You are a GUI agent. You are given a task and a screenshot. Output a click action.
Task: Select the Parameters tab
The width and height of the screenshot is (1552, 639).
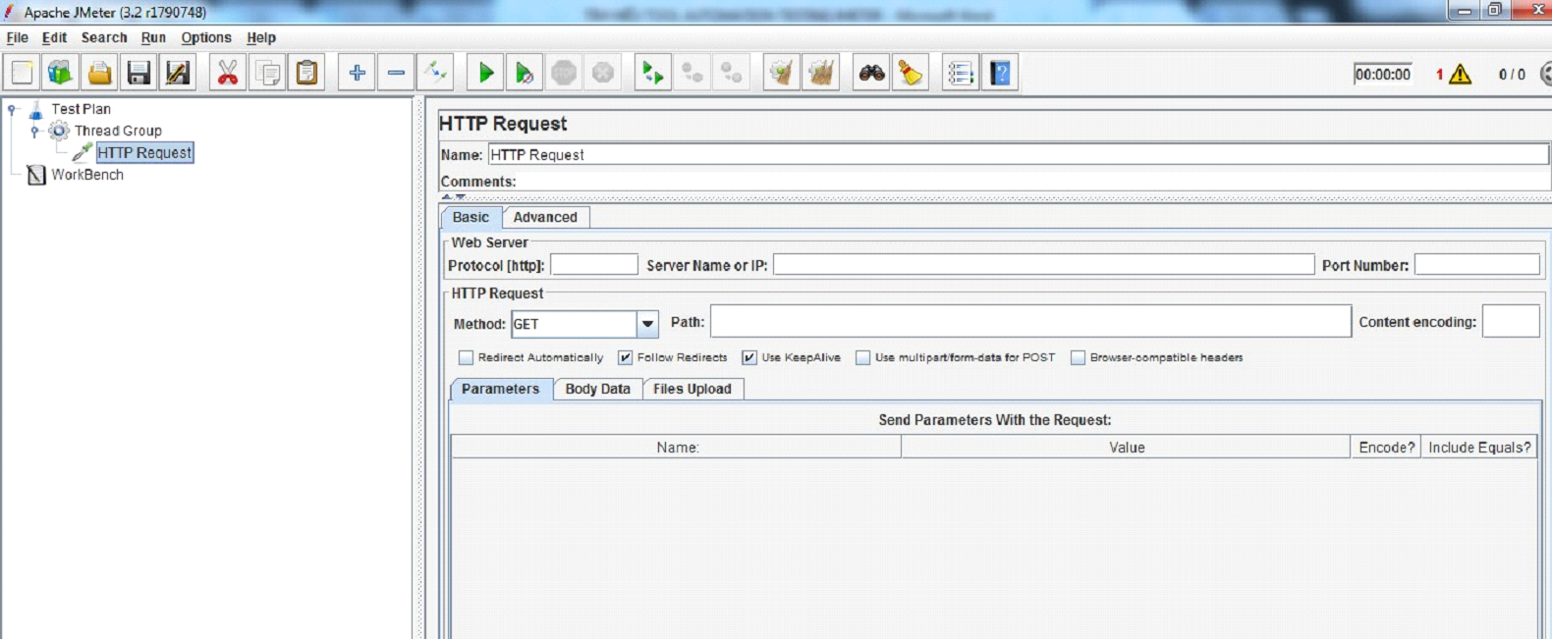pos(500,389)
